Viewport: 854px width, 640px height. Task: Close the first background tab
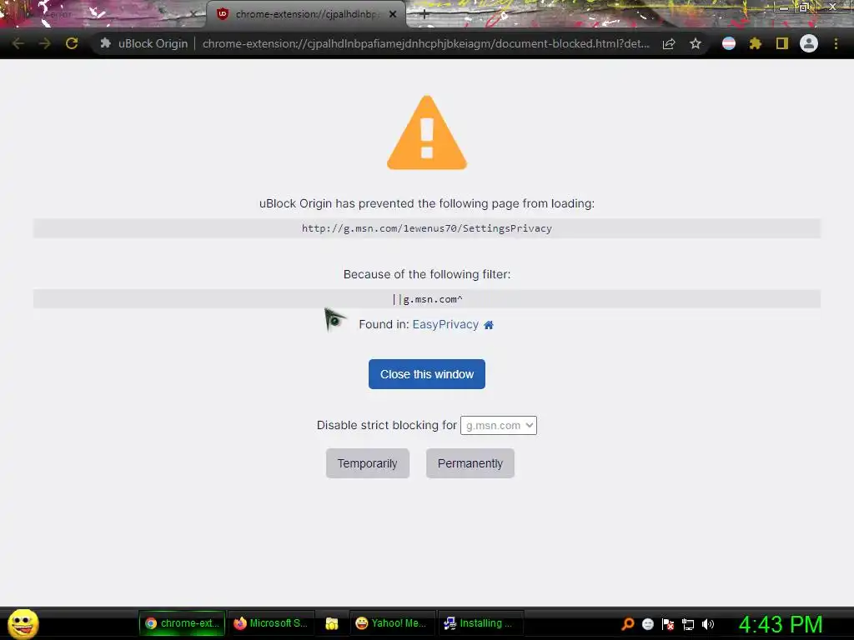[193, 15]
